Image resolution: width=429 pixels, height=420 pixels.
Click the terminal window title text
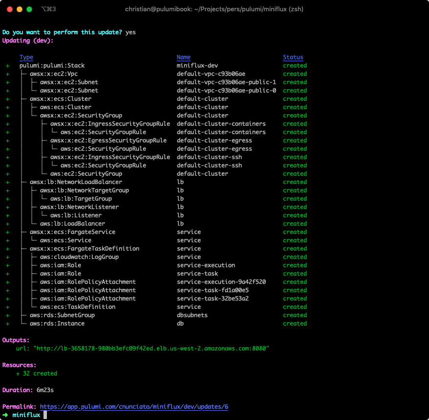[214, 9]
